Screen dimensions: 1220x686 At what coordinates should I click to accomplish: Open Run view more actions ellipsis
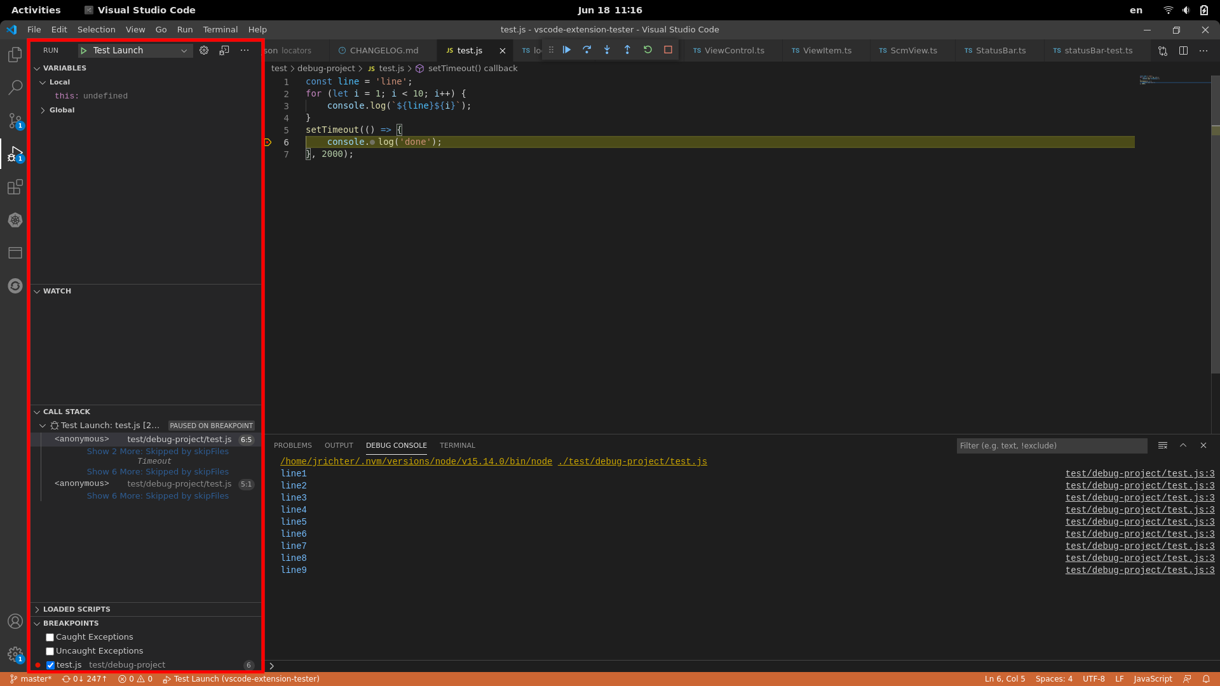(245, 50)
